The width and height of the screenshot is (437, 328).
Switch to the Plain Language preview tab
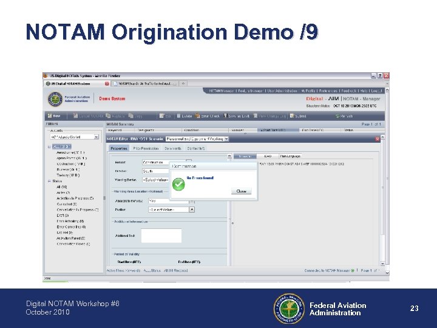pyautogui.click(x=290, y=156)
